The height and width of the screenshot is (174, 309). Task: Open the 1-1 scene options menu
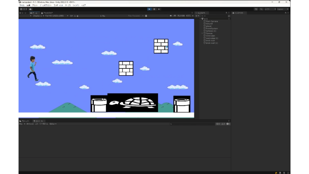[229, 19]
